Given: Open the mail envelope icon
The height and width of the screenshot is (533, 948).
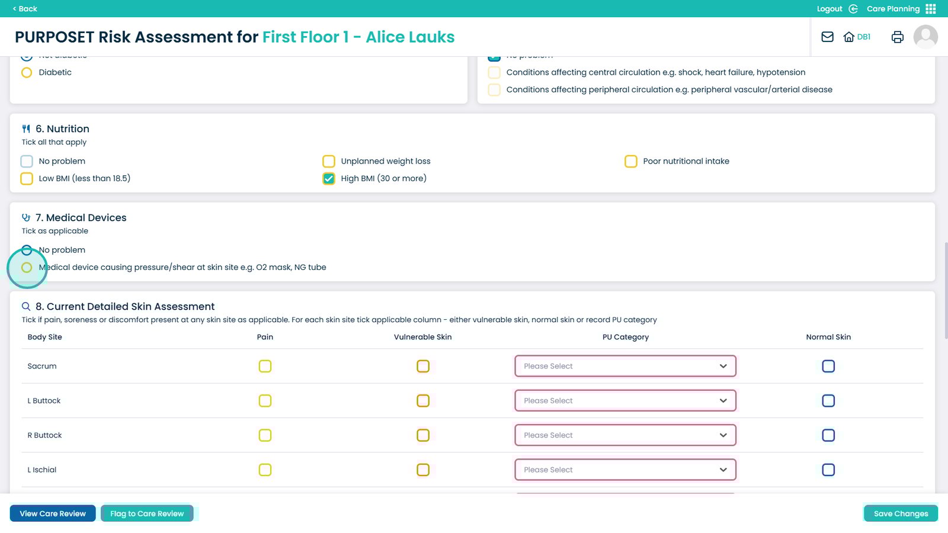Looking at the screenshot, I should click(x=827, y=37).
